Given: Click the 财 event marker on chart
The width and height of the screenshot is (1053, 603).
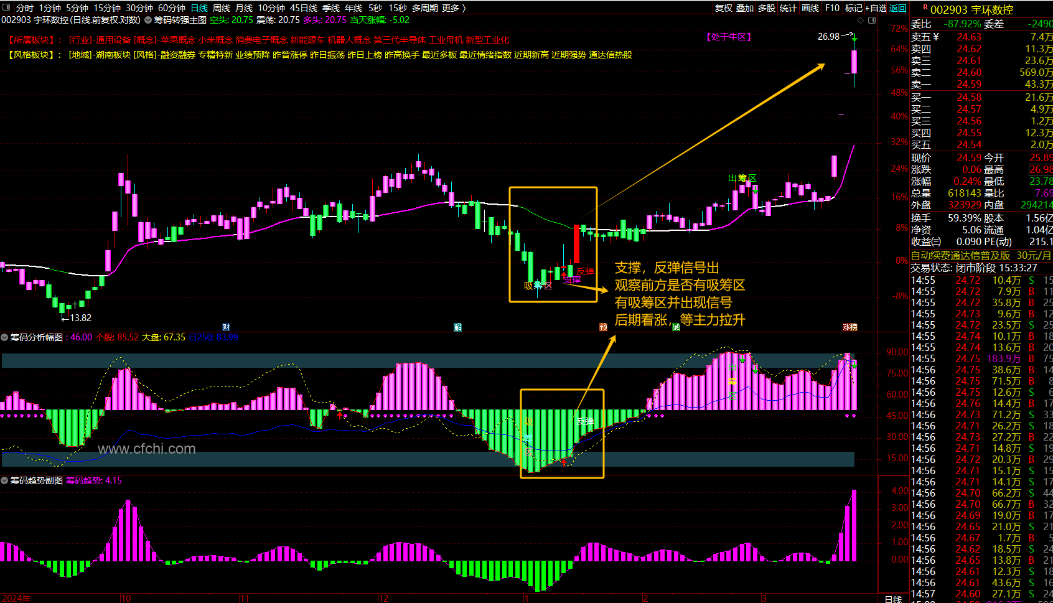Looking at the screenshot, I should pyautogui.click(x=226, y=327).
